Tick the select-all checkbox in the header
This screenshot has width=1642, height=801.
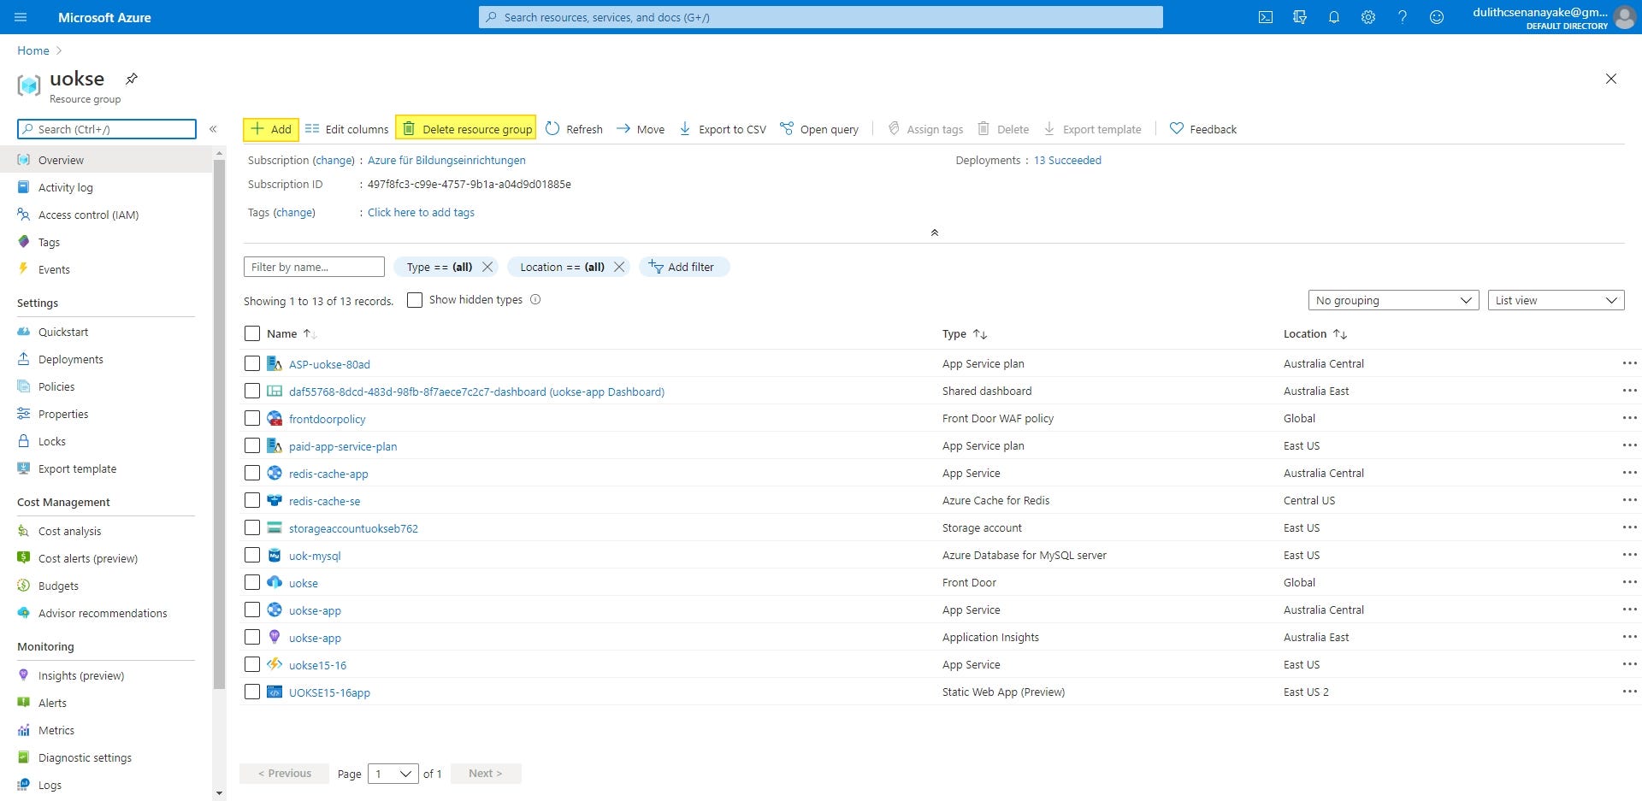252,333
